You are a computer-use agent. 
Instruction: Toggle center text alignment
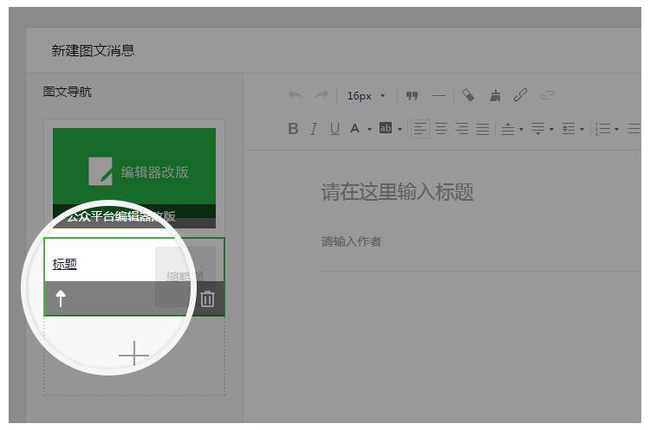coord(441,129)
